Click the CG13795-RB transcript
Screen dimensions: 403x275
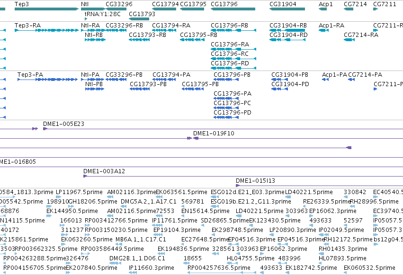192,40
